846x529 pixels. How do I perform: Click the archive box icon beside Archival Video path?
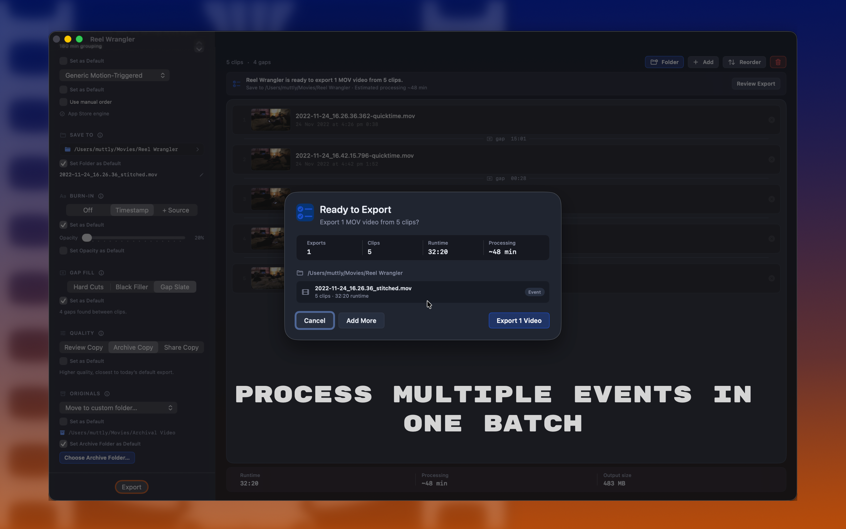[x=62, y=433]
